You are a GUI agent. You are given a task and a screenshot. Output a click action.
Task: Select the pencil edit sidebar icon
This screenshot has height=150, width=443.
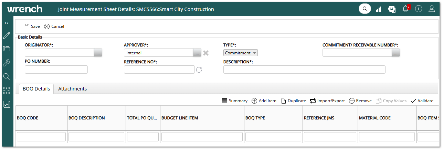[7, 35]
